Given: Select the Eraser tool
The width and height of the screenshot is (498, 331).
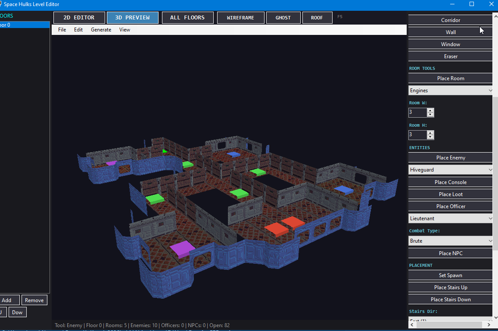Looking at the screenshot, I should 450,56.
